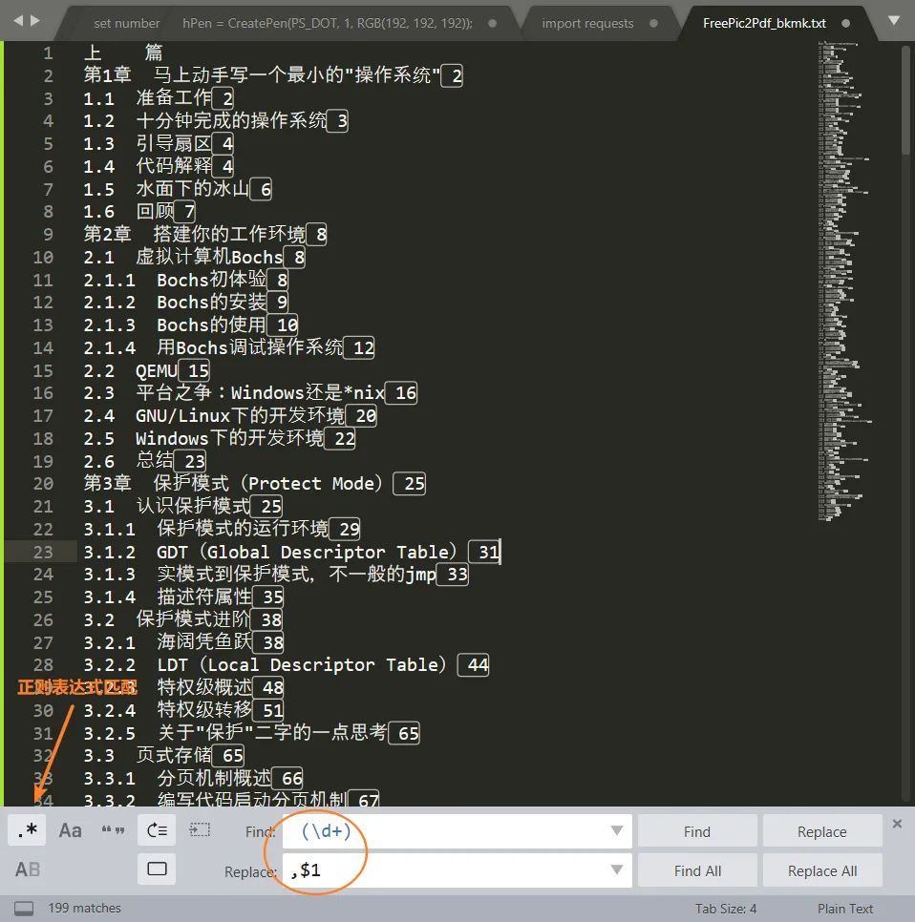Click line '3.3 页式存储 65'

click(x=163, y=756)
